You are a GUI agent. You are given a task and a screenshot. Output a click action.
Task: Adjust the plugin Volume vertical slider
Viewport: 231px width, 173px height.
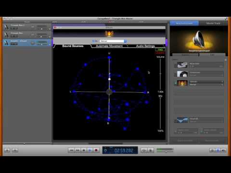tap(160, 74)
